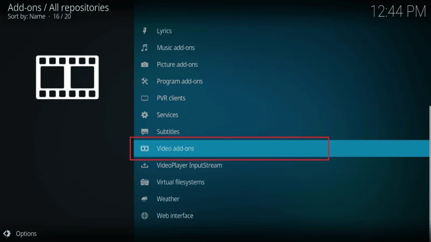Image resolution: width=431 pixels, height=242 pixels.
Task: Open the Music add-ons category
Action: [x=281, y=48]
